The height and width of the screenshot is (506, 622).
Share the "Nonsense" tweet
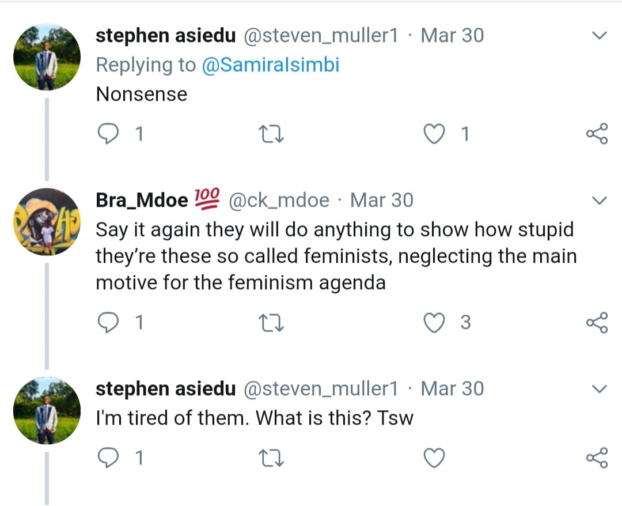597,134
